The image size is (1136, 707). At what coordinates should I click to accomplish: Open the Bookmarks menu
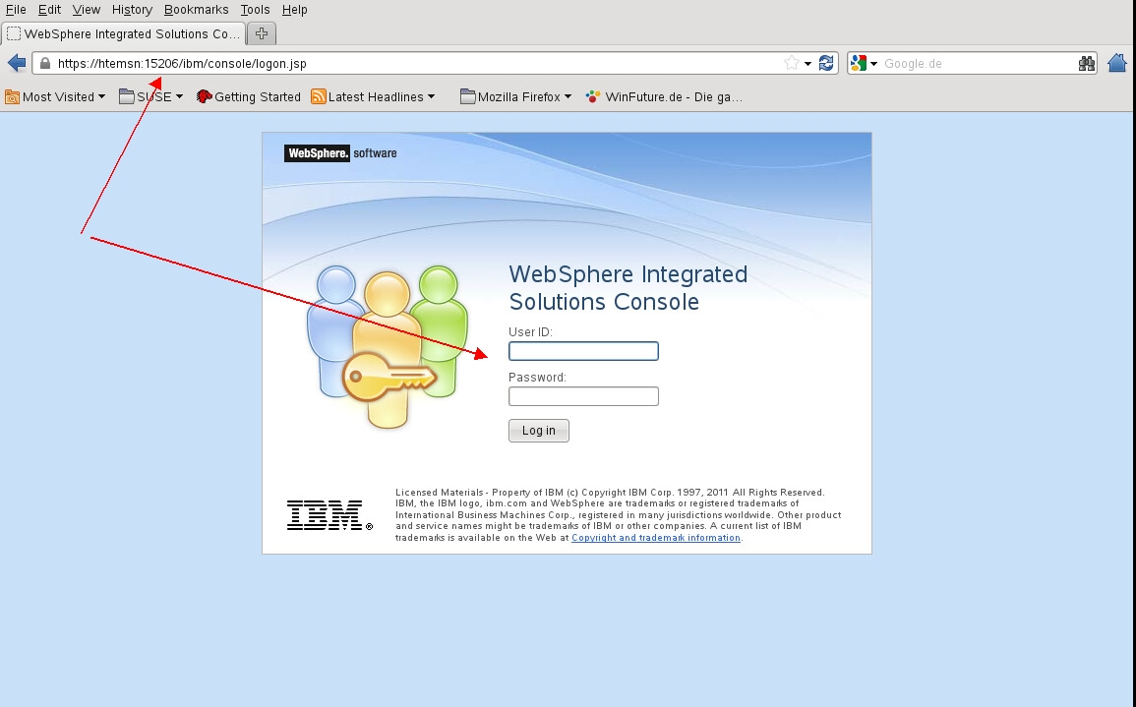197,10
